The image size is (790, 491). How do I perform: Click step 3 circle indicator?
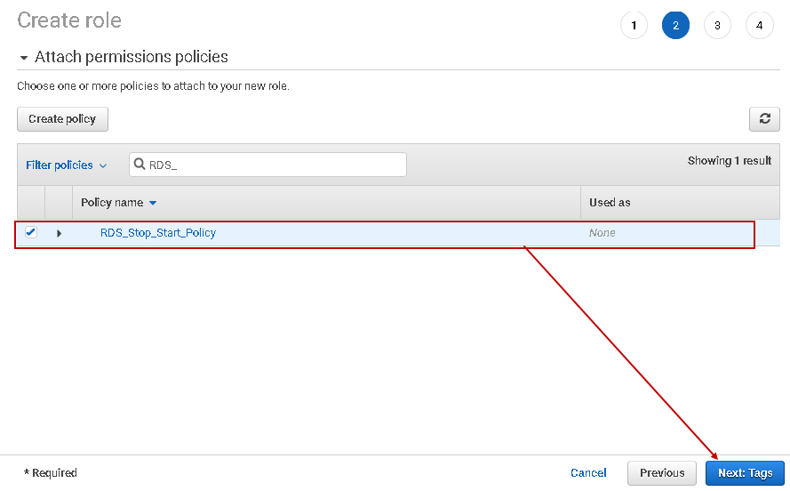click(717, 26)
